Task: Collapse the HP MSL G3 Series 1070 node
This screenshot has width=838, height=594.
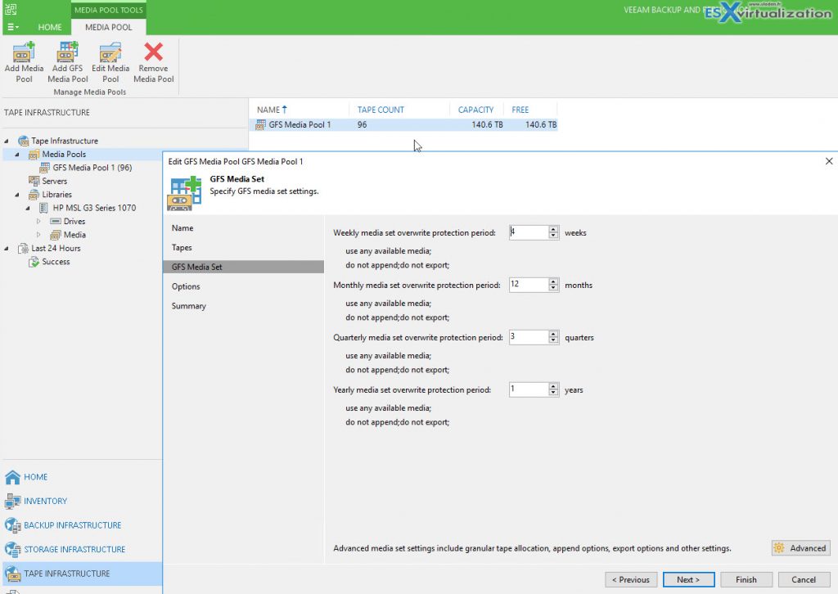Action: 29,208
